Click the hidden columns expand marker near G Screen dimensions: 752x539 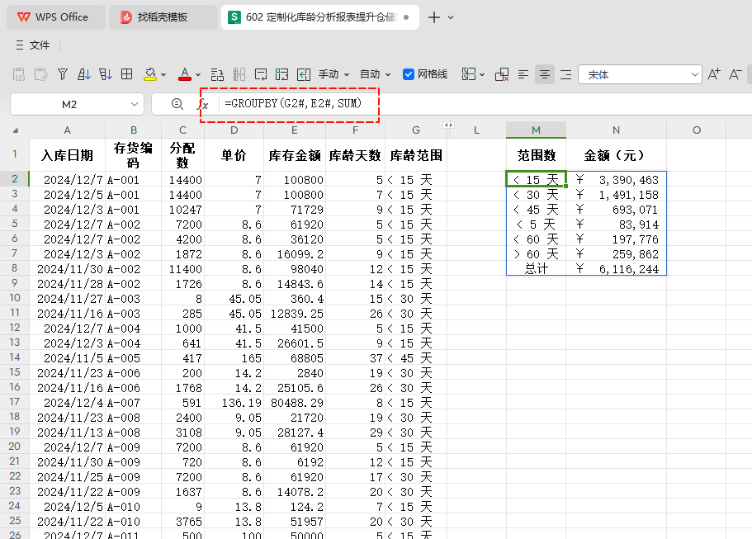448,125
